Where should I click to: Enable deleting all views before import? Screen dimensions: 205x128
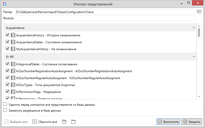click(5, 104)
